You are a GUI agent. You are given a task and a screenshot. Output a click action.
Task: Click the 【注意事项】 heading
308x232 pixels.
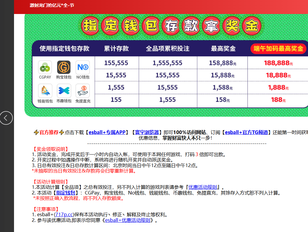pos(46,209)
